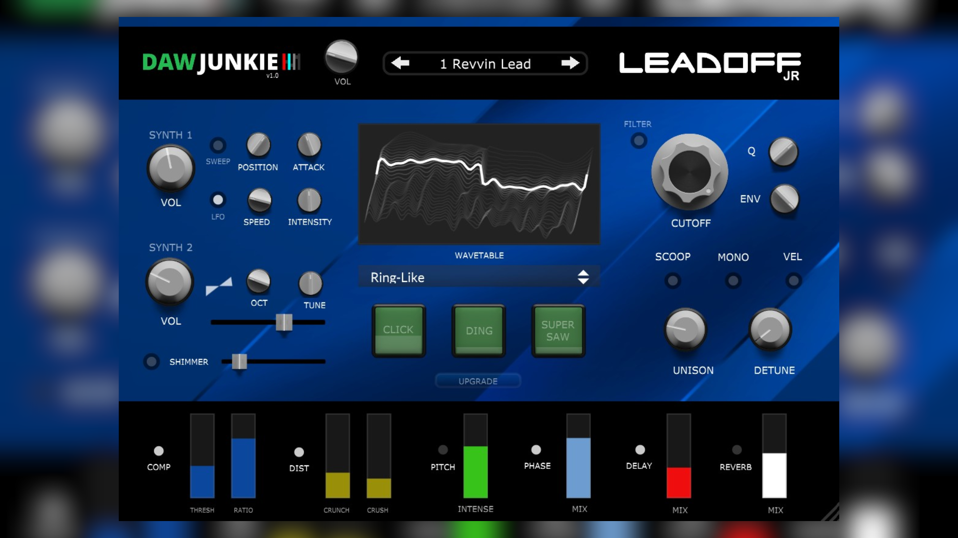Click the previous preset left arrow

(x=400, y=63)
